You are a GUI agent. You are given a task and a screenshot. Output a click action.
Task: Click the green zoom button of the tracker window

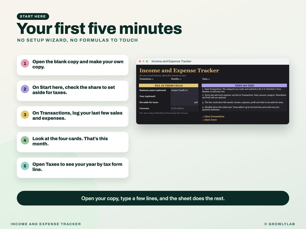tap(147, 61)
